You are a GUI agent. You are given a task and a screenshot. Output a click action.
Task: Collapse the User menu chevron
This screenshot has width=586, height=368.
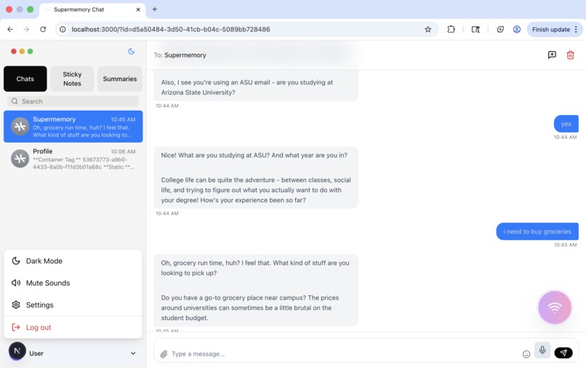[133, 353]
